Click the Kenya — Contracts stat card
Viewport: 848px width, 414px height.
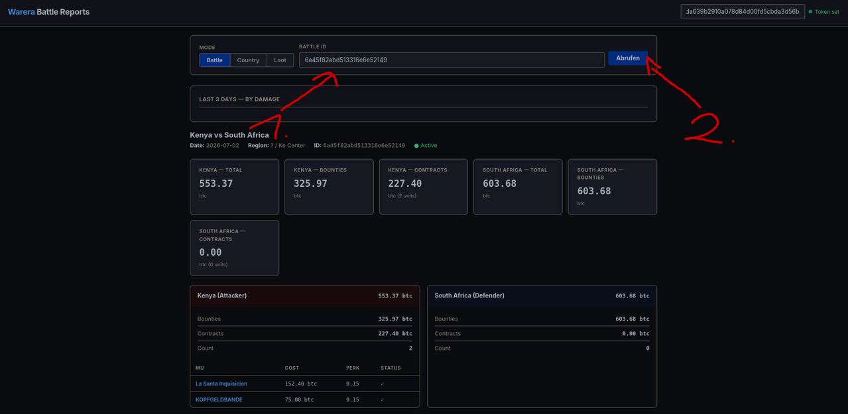point(423,187)
